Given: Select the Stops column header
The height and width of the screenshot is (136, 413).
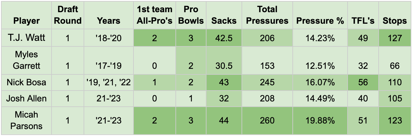Looking at the screenshot, I should point(394,21).
